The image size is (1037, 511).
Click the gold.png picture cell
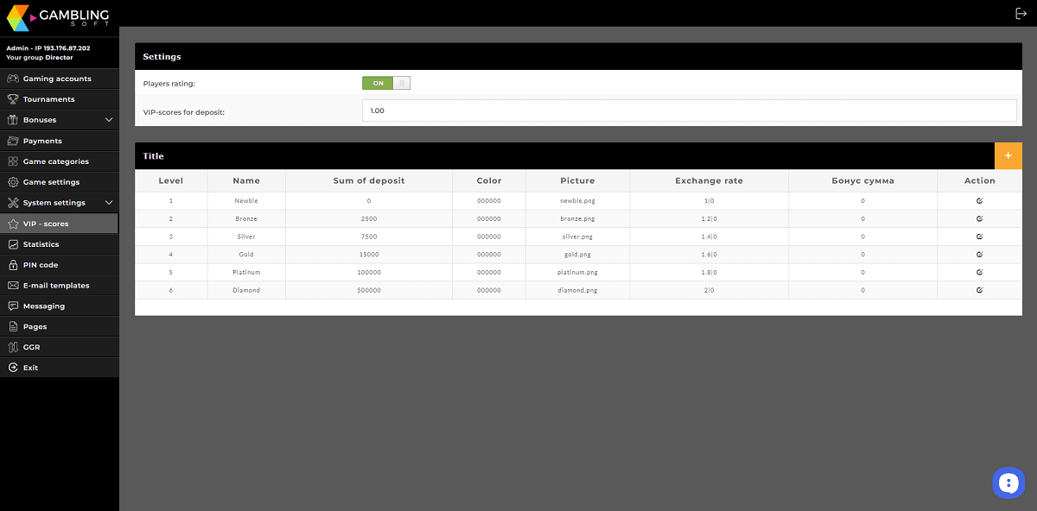coord(577,255)
